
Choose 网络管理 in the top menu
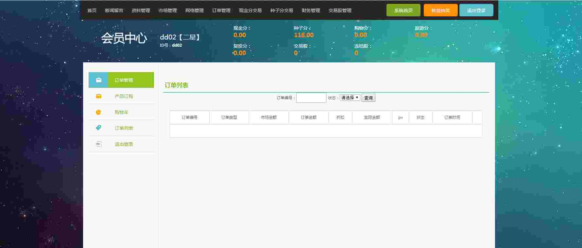point(194,10)
